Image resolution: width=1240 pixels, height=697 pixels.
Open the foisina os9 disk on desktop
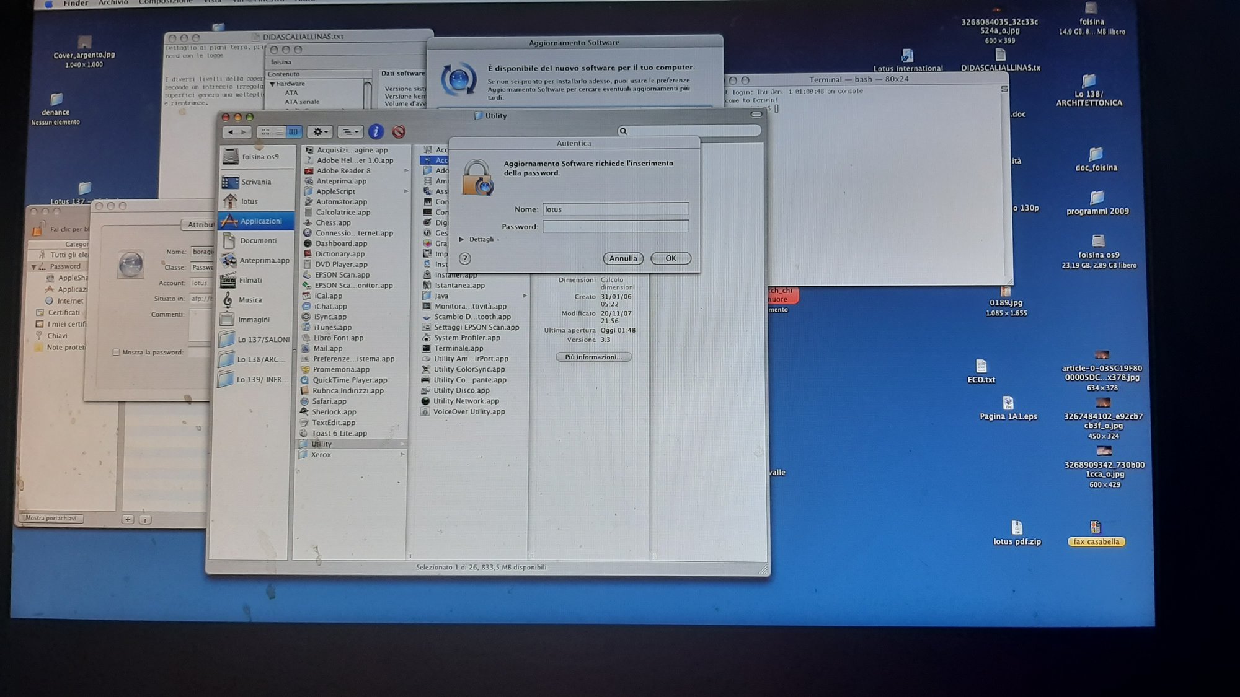[x=1098, y=242]
